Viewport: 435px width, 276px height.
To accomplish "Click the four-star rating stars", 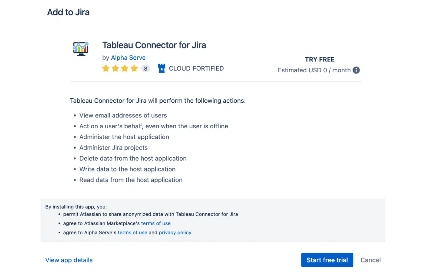I will pos(120,68).
